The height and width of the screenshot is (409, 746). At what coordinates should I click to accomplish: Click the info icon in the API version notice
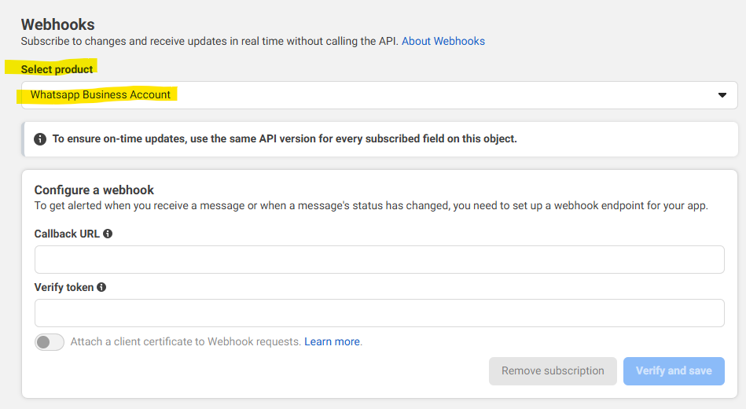coord(40,139)
